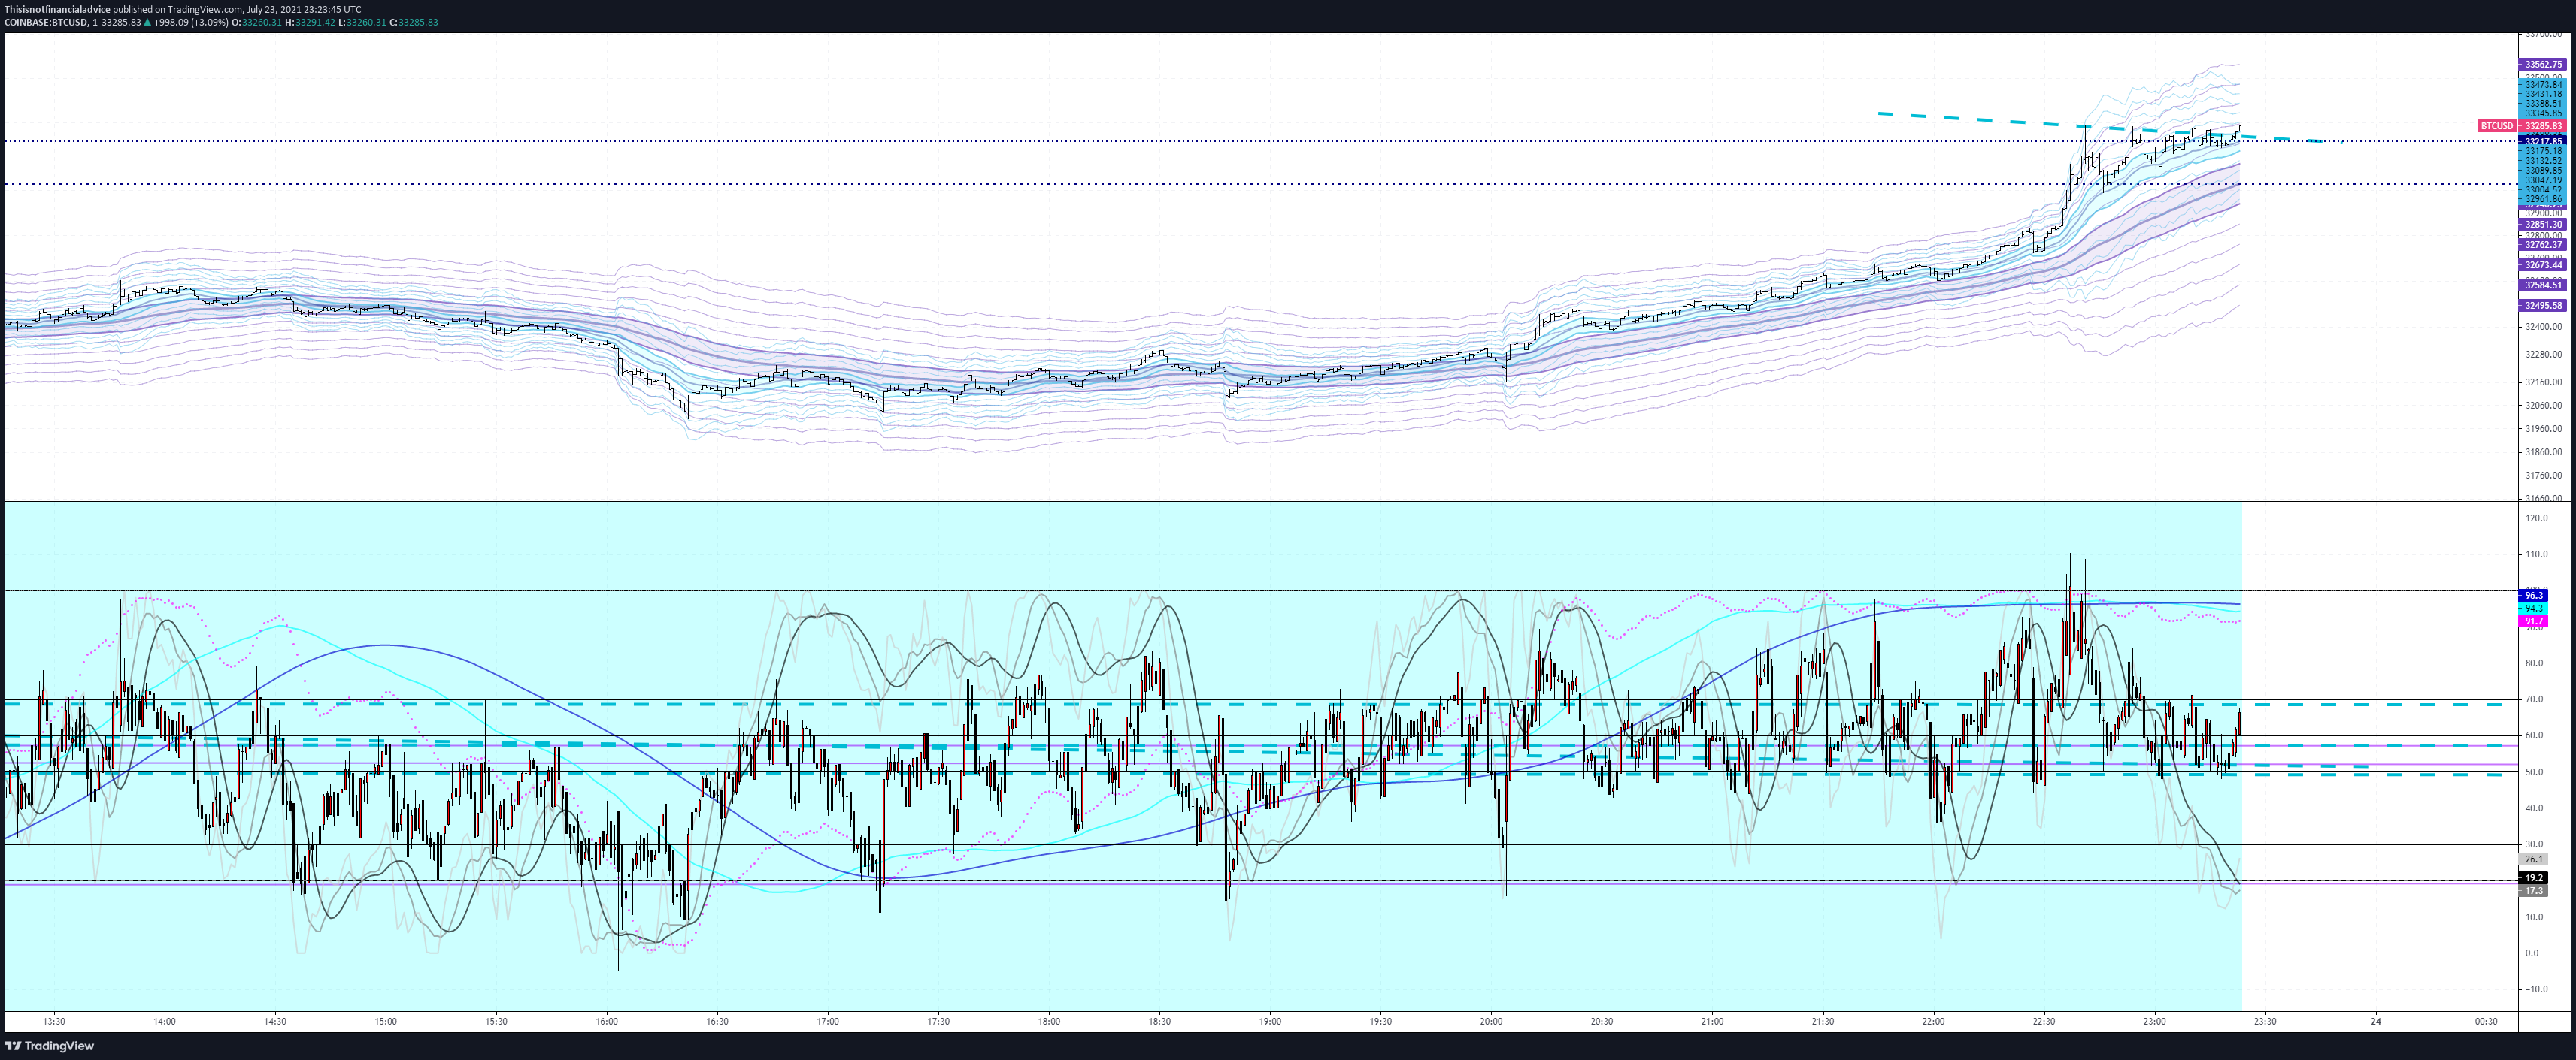2576x1060 pixels.
Task: Click the 94.3 cyan indicator value
Action: click(2534, 609)
